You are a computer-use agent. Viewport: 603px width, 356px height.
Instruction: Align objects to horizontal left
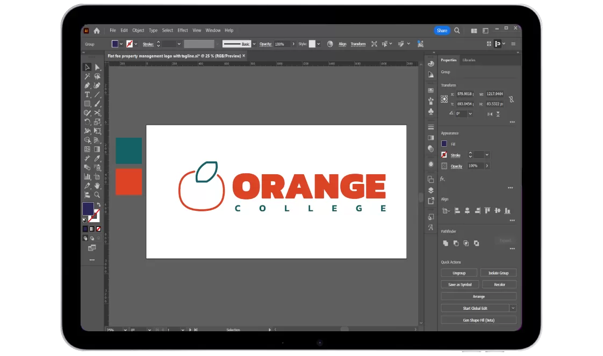click(x=457, y=210)
